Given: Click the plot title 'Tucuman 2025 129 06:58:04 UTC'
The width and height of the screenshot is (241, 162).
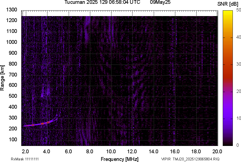Looking at the screenshot, I should pyautogui.click(x=102, y=2).
